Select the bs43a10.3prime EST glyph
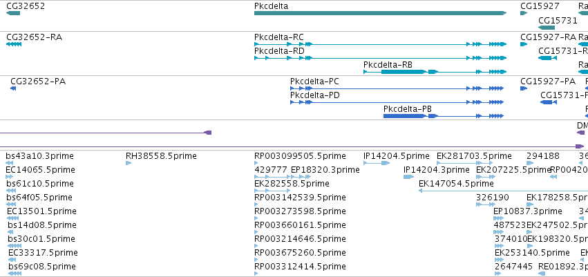Screen dimensions: 588x277 [x=10, y=163]
